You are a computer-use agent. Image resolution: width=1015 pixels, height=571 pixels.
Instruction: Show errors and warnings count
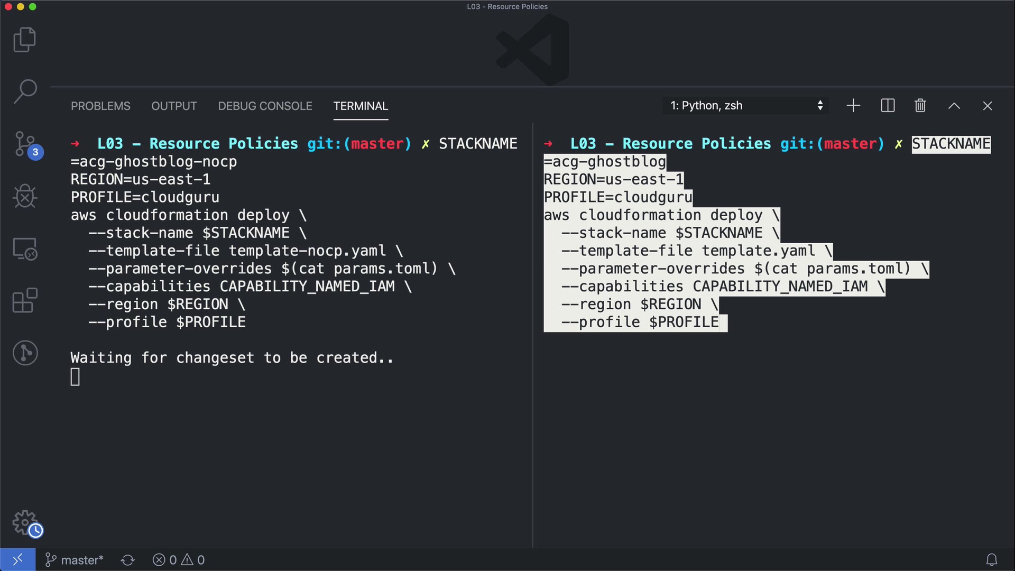coord(178,560)
